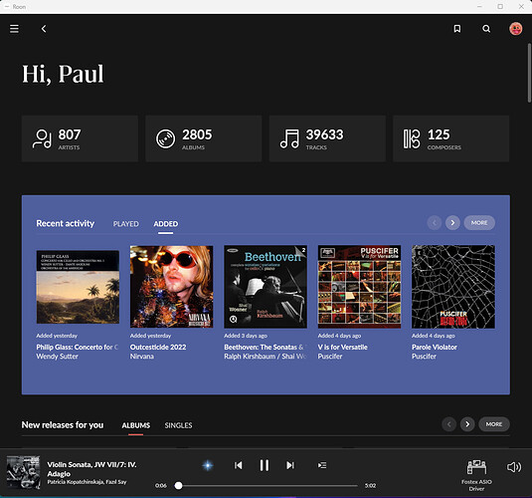Select the Albums tab in New releases

click(135, 425)
